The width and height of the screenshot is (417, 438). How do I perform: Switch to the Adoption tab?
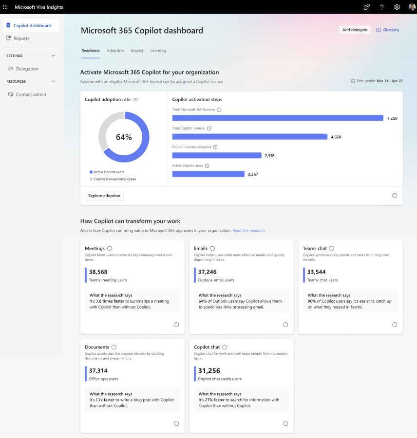tap(115, 51)
